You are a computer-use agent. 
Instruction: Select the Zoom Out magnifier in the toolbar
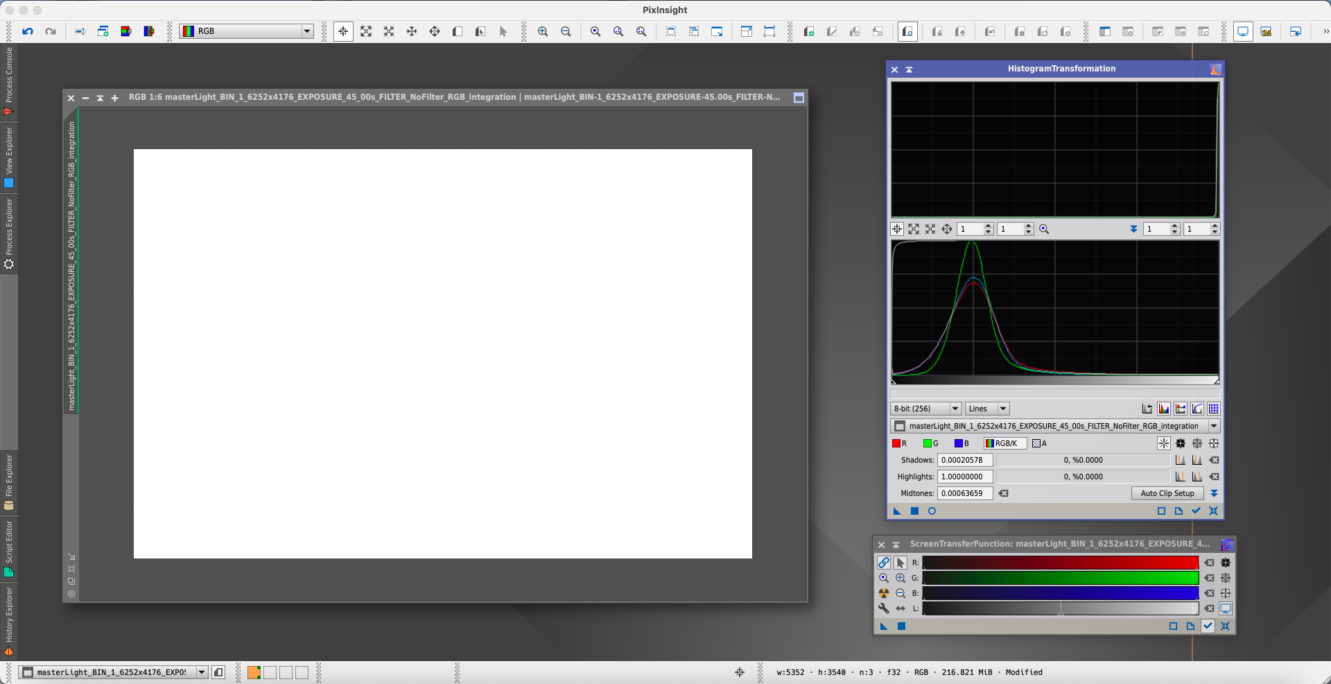(x=566, y=31)
